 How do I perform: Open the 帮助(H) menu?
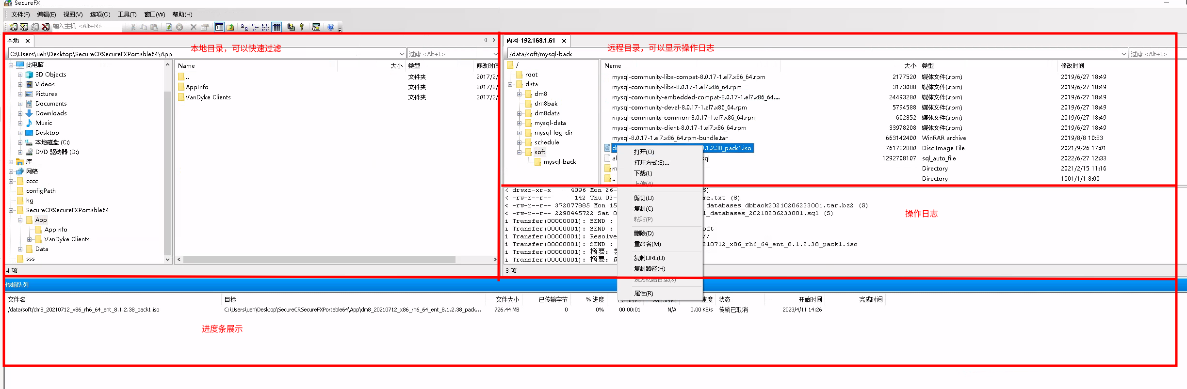[182, 15]
